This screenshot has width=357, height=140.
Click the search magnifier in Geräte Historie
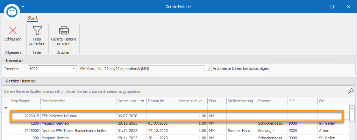(x=351, y=91)
